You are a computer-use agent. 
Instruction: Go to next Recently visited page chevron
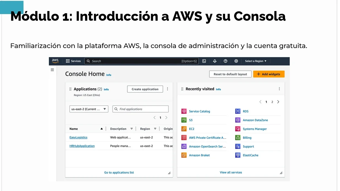pyautogui.click(x=278, y=102)
